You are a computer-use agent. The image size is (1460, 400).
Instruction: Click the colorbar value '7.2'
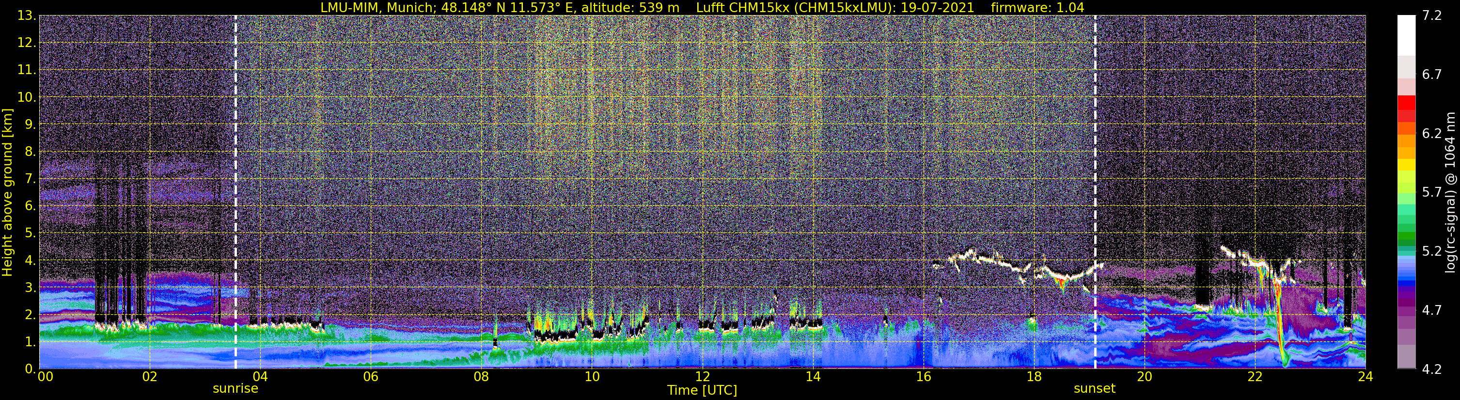[1432, 16]
